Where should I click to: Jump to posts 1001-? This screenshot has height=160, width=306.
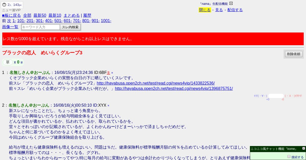pos(106,21)
